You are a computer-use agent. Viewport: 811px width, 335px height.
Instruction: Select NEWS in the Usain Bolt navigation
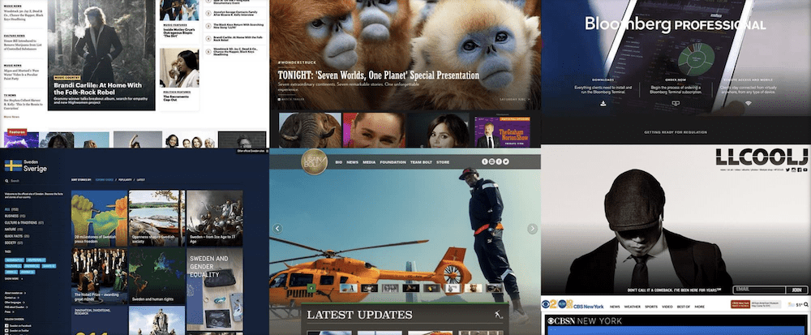click(x=352, y=162)
